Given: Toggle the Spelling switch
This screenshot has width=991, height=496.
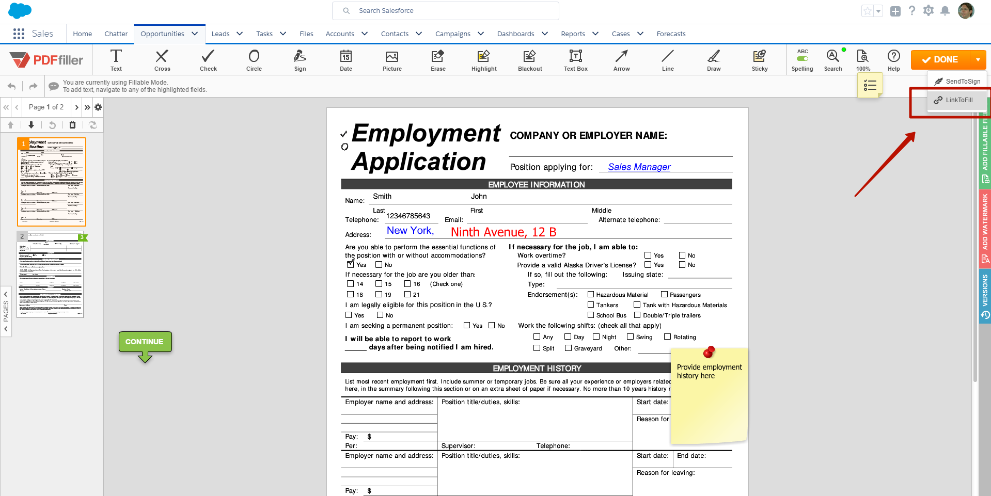Looking at the screenshot, I should [803, 59].
